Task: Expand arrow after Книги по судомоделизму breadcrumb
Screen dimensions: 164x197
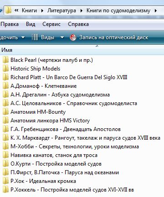Action: click(156, 10)
